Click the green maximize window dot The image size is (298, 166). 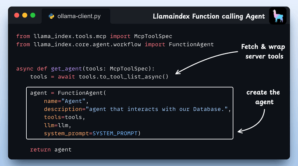coord(33,15)
